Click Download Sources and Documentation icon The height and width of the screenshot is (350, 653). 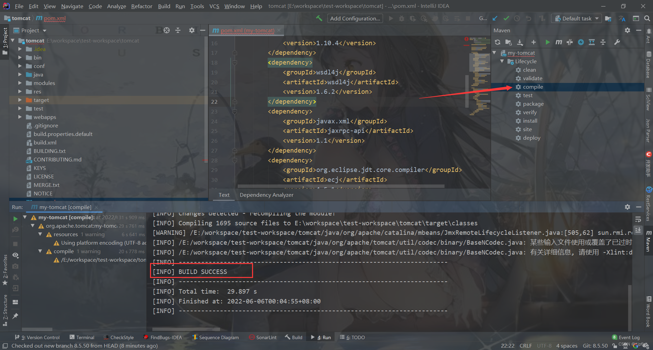click(x=520, y=42)
